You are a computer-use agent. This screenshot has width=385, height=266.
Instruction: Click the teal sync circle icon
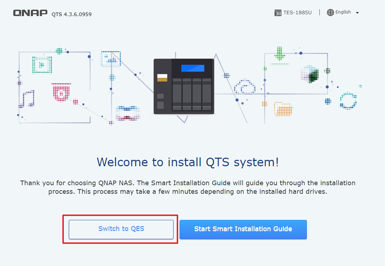tap(348, 101)
